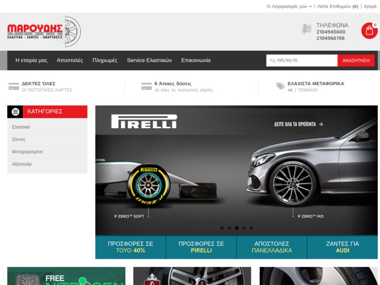Go to fifth banner slide dot

[251, 228]
